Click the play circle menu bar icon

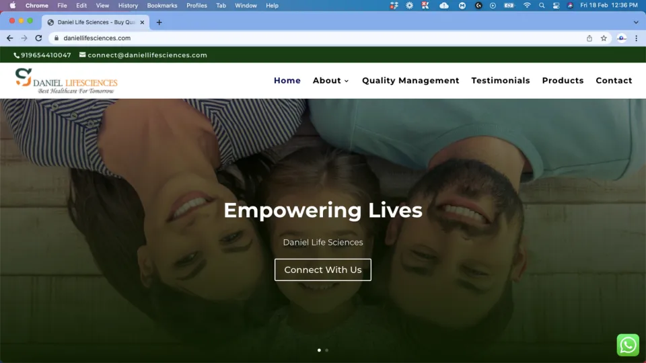point(493,5)
